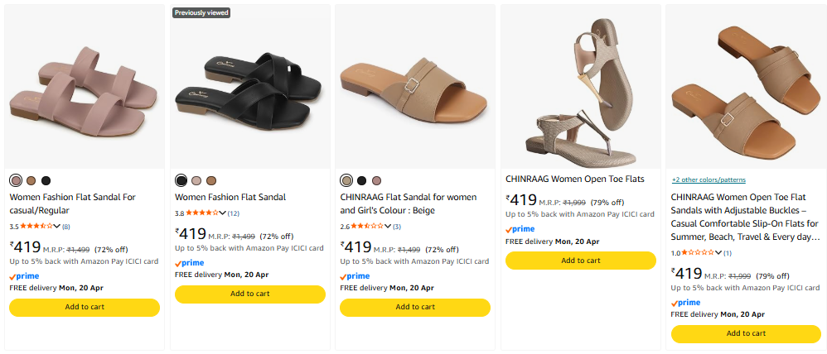Screen dimensions: 827x354
Task: Click the Prime logo under the Beige sandal
Action: pyautogui.click(x=356, y=276)
